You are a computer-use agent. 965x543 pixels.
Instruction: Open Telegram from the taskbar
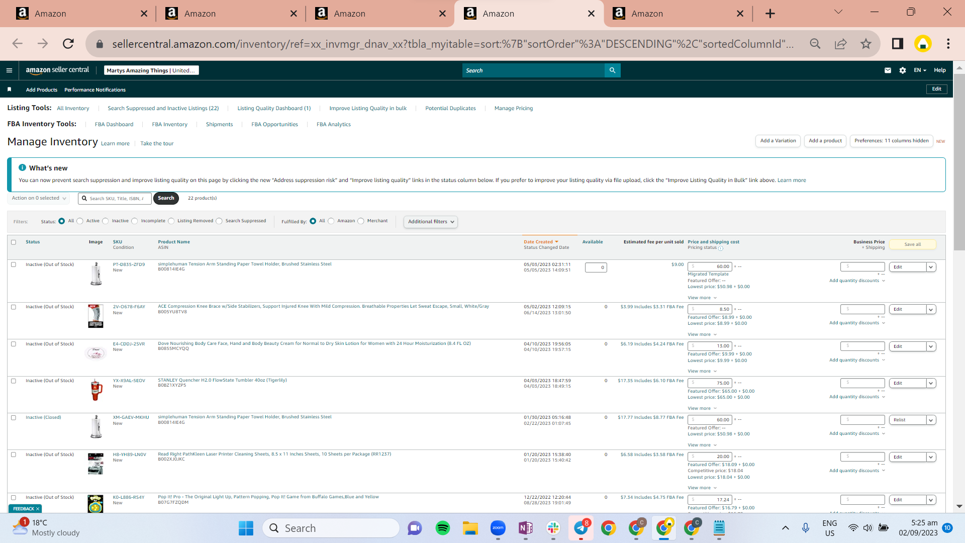coord(581,528)
